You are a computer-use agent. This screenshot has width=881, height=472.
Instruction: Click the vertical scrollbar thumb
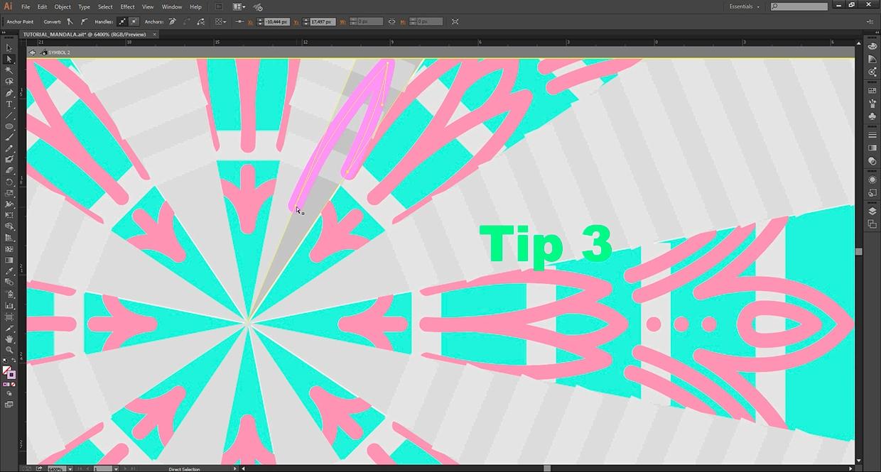(858, 251)
